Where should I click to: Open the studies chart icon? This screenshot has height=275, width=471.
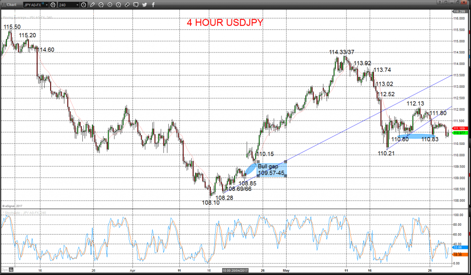101,5
